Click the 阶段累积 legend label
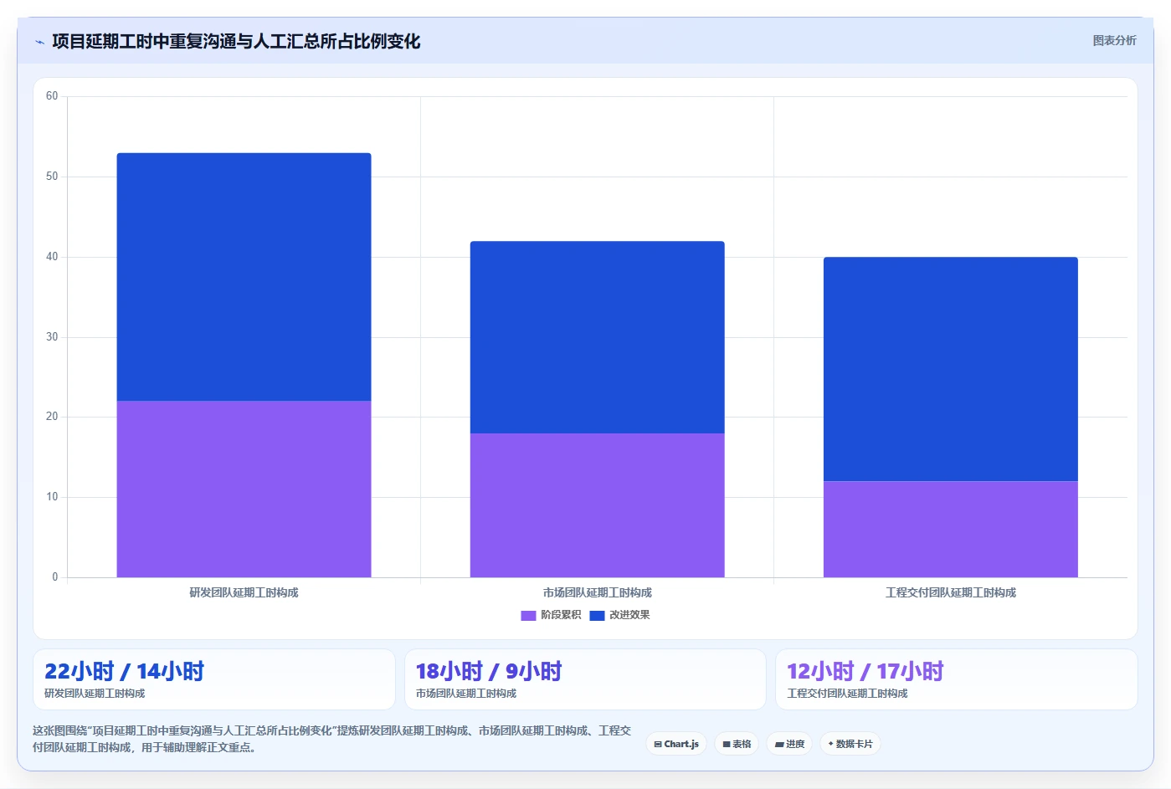The width and height of the screenshot is (1171, 789). 561,615
